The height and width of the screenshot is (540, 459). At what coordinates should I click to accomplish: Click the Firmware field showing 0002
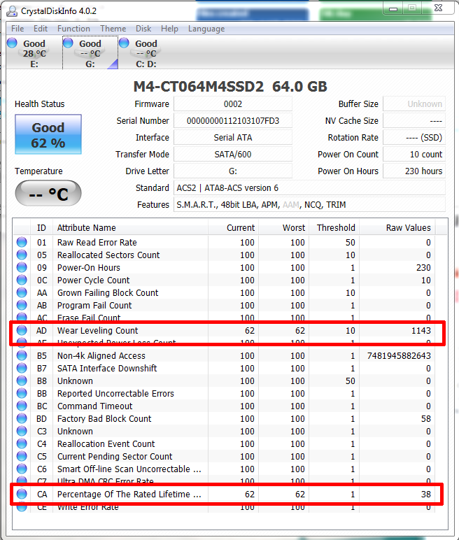click(x=233, y=104)
